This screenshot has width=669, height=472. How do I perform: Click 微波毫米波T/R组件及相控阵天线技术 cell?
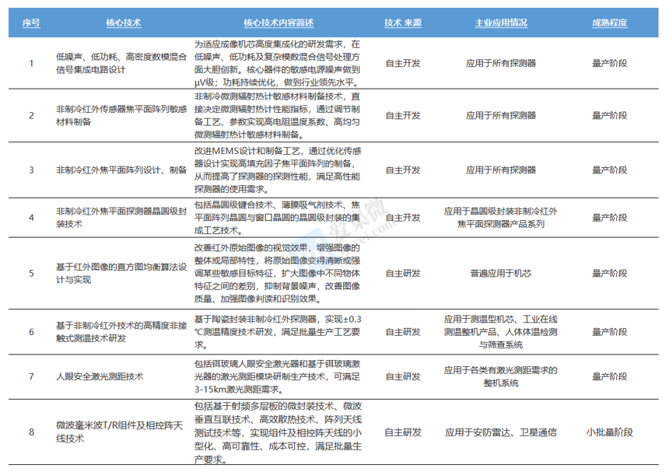[120, 432]
